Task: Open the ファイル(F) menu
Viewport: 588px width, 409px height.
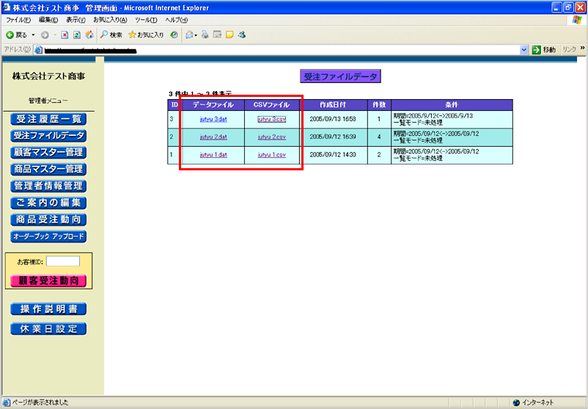Action: pos(19,20)
